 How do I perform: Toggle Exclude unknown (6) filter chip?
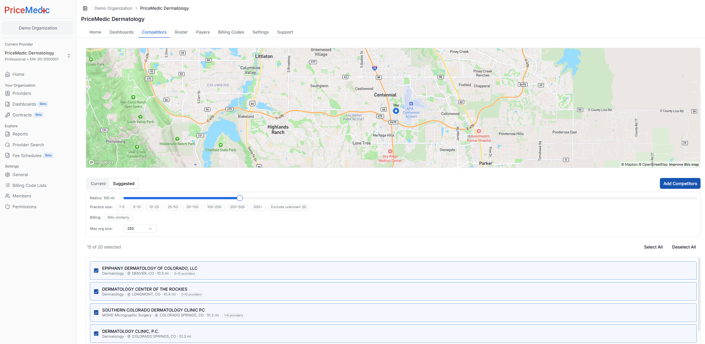[x=289, y=207]
